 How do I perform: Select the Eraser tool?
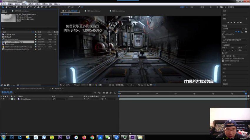tap(42, 7)
